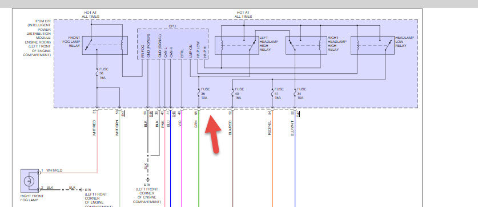478x207 pixels.
Task: Click the 'GND (SIGNAL)' CPU pin label
Action: [159, 46]
